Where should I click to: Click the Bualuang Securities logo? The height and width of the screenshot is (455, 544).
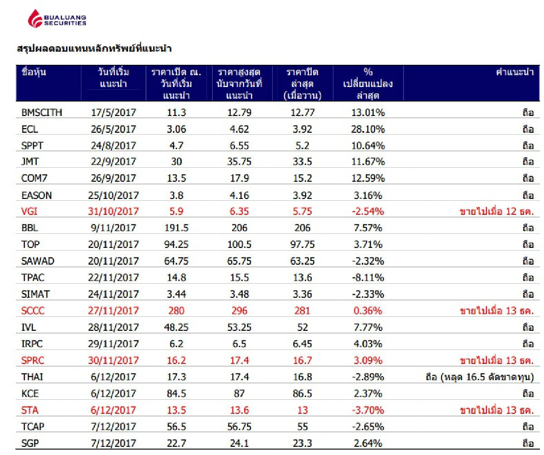pyautogui.click(x=57, y=19)
